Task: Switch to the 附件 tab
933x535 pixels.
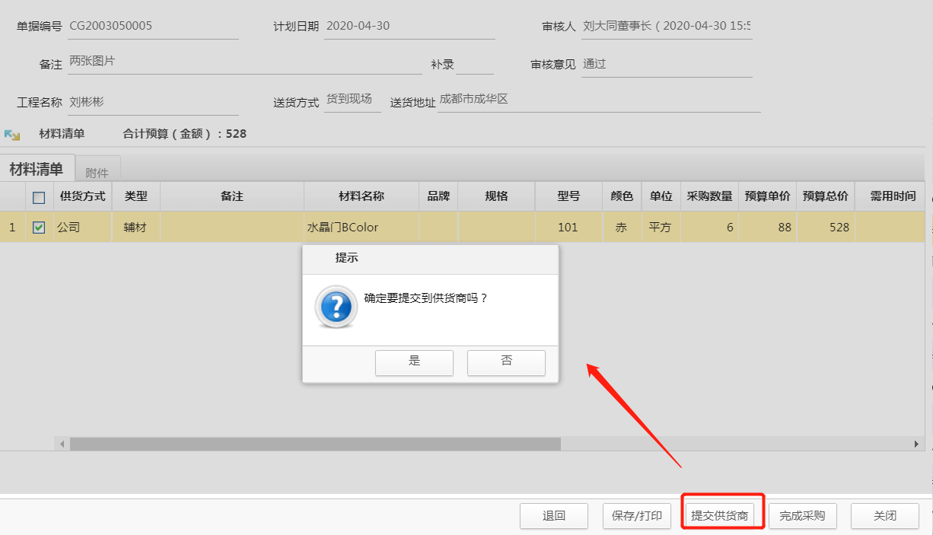Action: [x=97, y=172]
